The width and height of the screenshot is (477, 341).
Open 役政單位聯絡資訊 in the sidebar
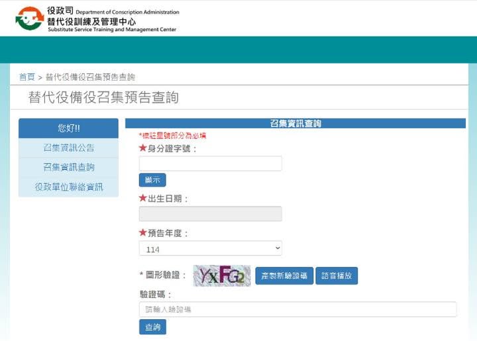68,187
